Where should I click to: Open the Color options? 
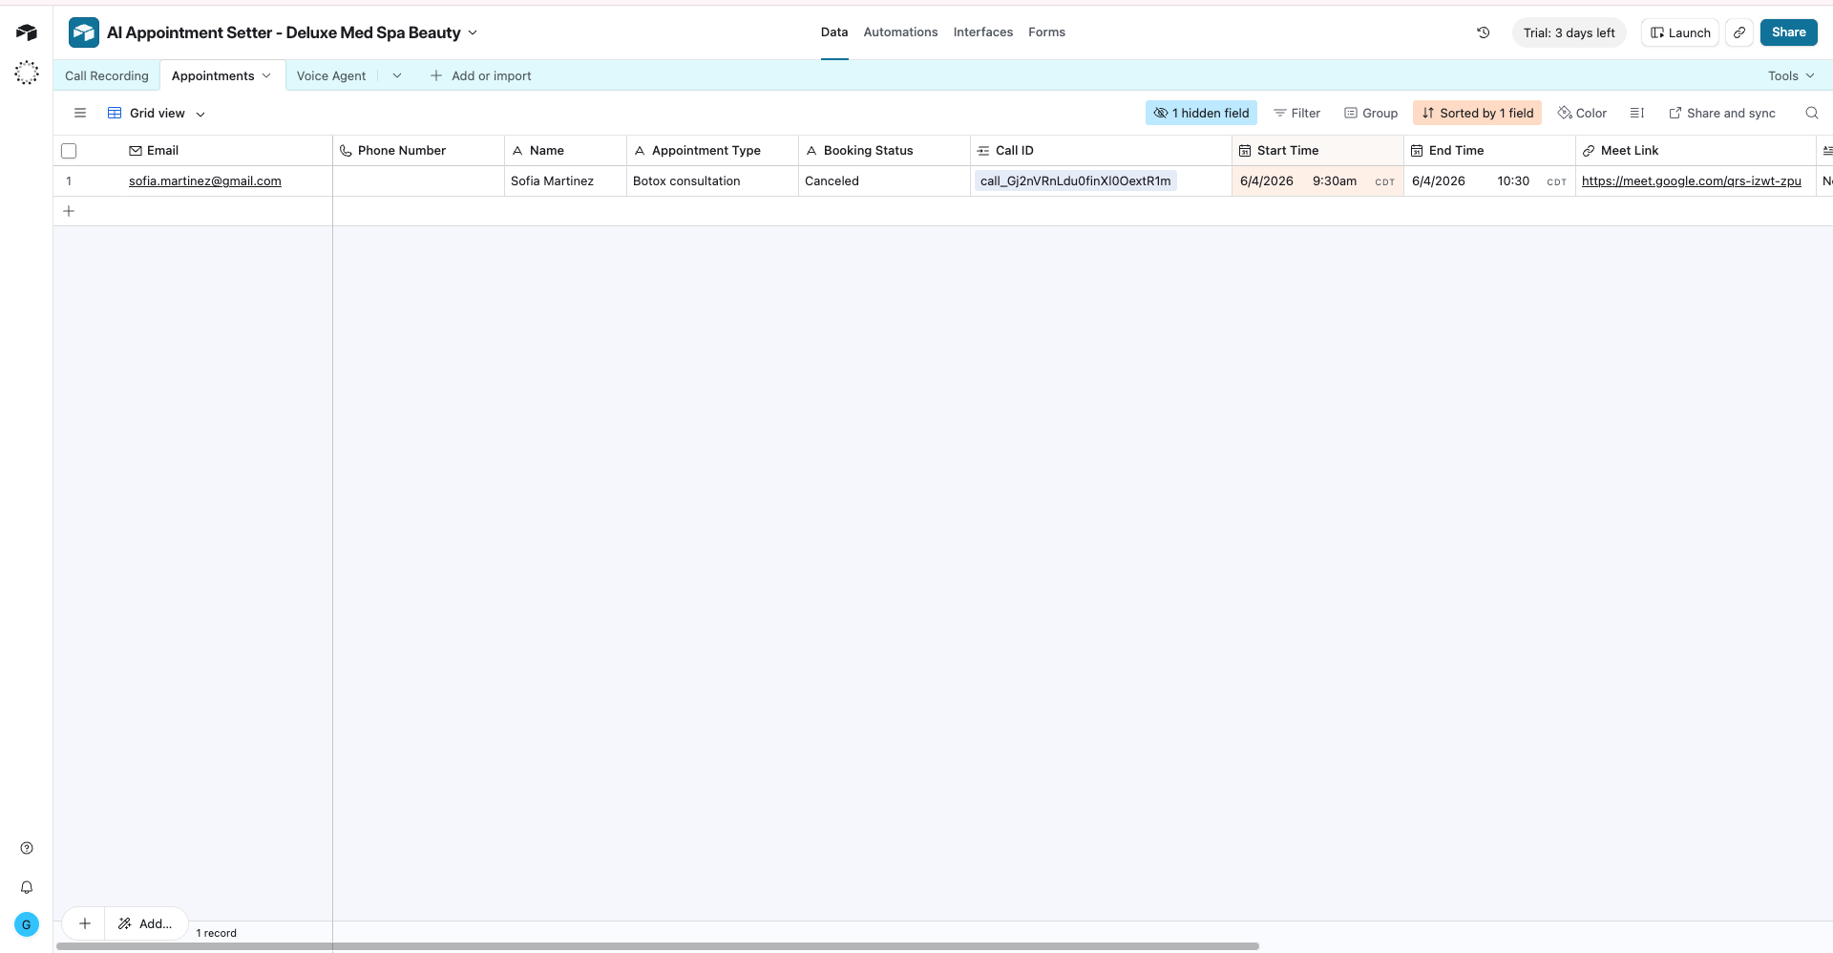pyautogui.click(x=1582, y=113)
